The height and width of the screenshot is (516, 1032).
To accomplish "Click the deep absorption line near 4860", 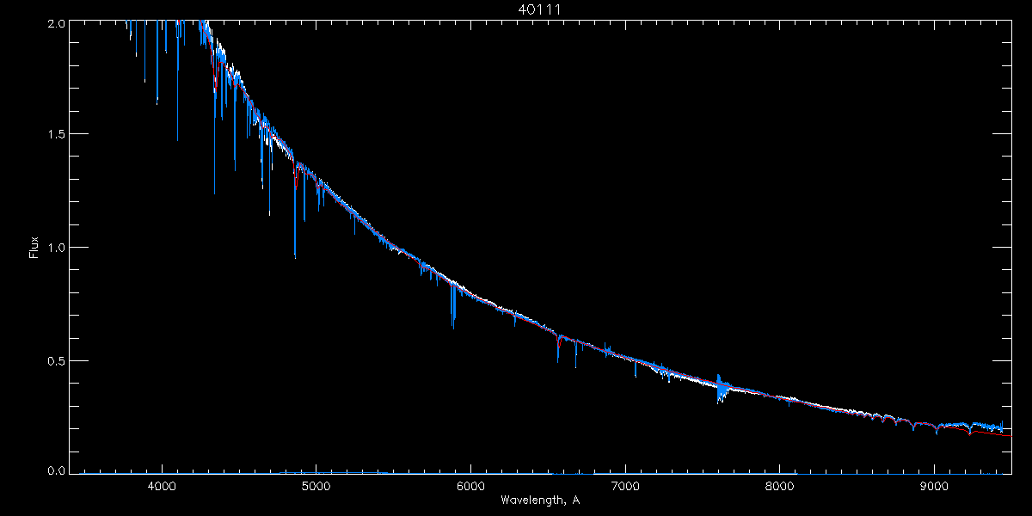I will coord(295,211).
